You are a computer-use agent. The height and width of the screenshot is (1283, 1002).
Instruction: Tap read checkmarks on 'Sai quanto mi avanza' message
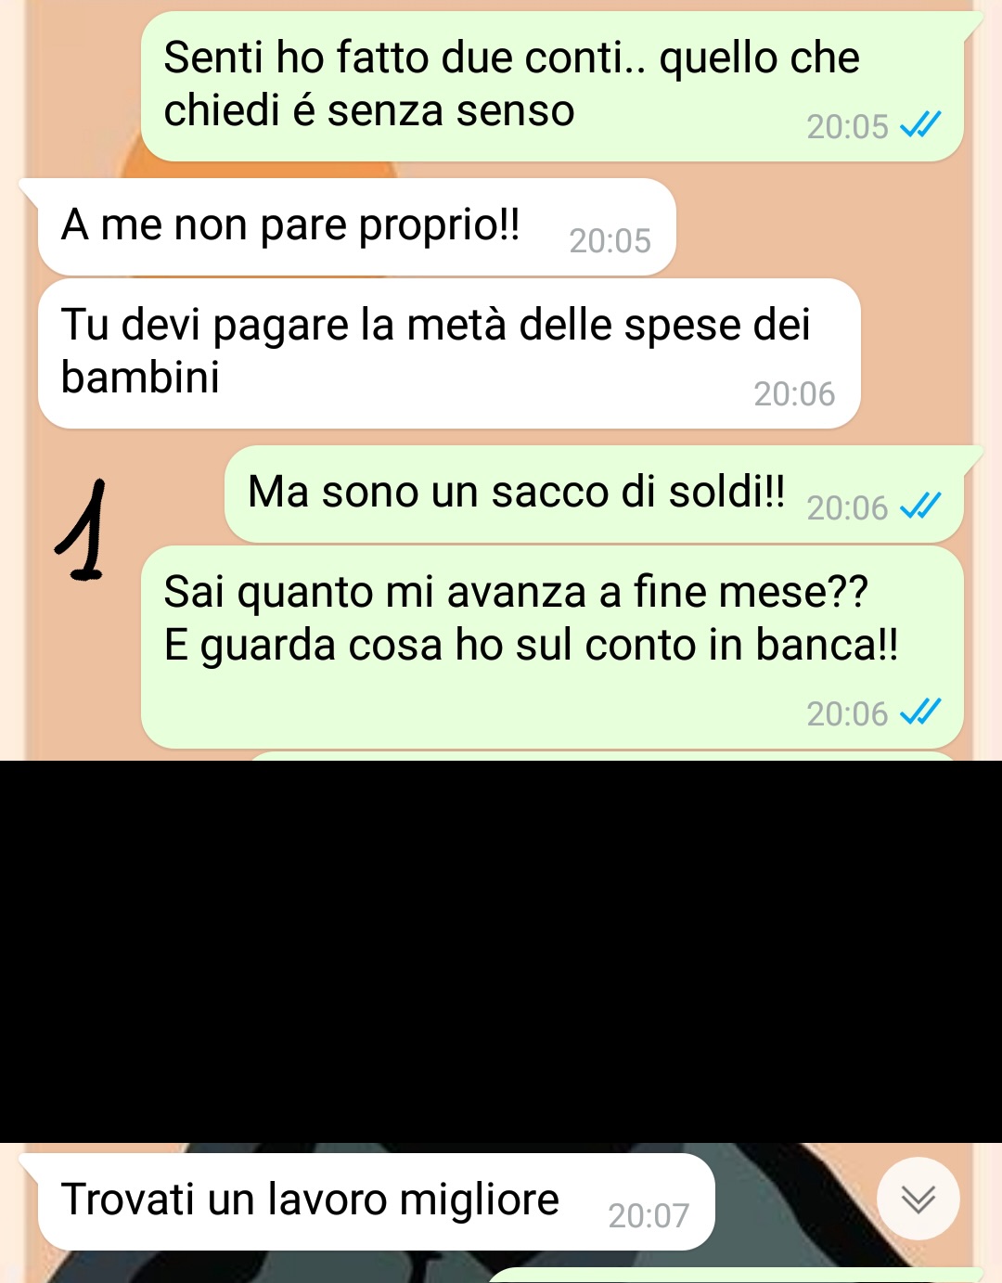(920, 712)
